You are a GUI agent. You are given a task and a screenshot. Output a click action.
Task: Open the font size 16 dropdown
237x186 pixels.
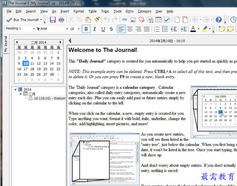(x=79, y=29)
